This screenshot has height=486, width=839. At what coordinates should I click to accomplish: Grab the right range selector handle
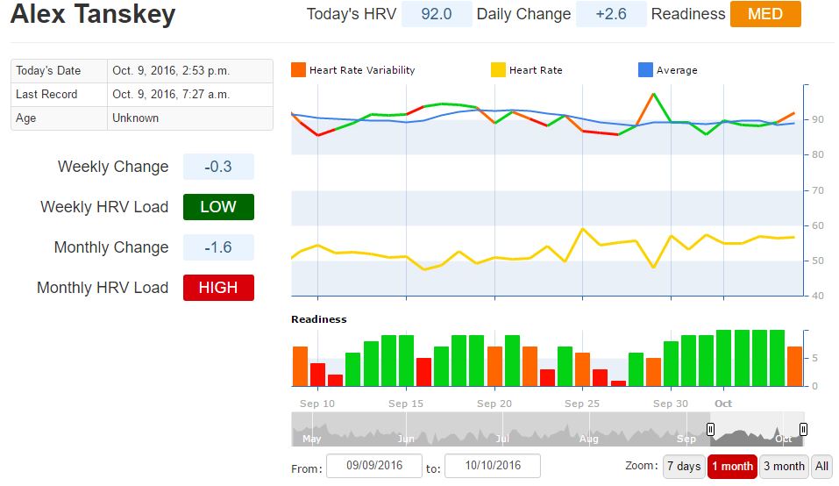coord(803,429)
